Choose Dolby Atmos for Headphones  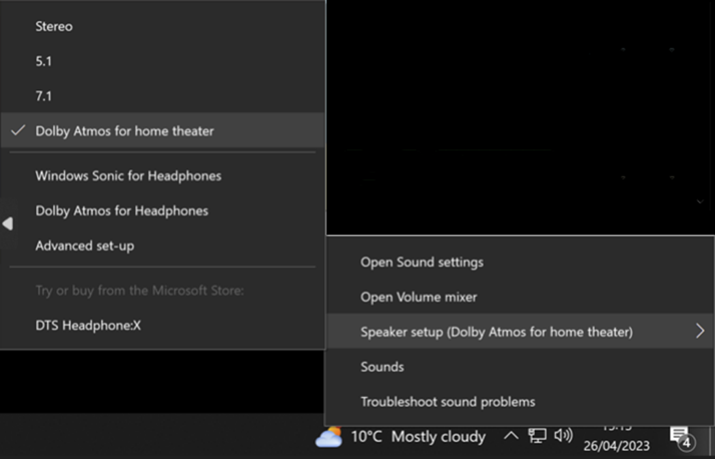[122, 211]
